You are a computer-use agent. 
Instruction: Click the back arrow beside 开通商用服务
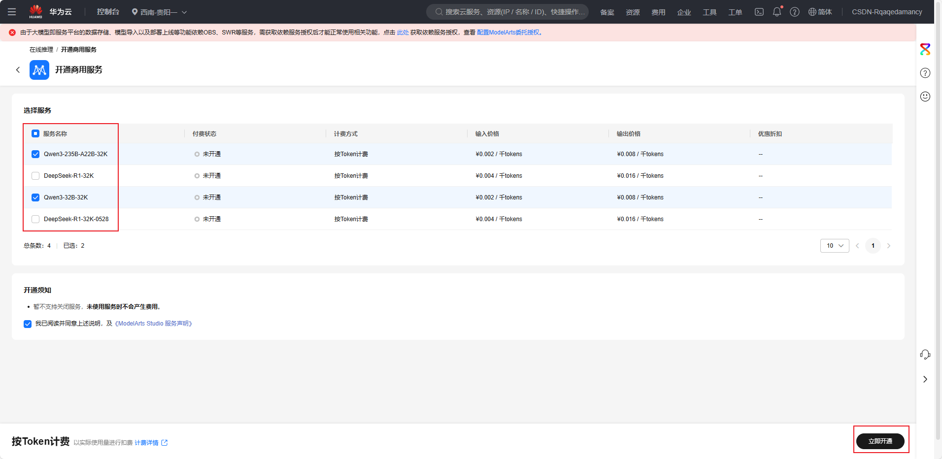click(18, 70)
